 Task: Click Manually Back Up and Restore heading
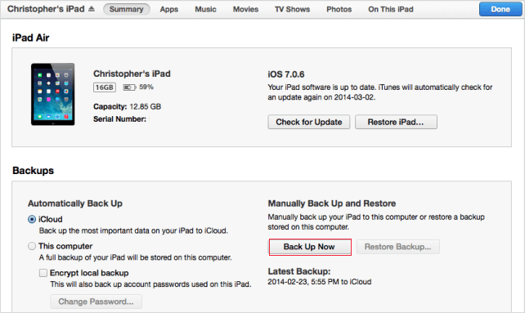point(332,203)
